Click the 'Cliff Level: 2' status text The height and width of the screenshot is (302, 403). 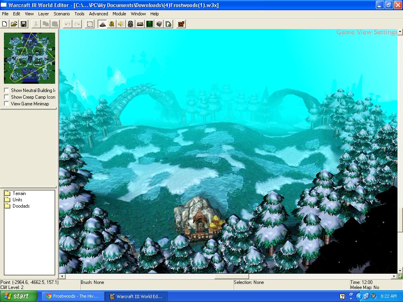[12, 287]
